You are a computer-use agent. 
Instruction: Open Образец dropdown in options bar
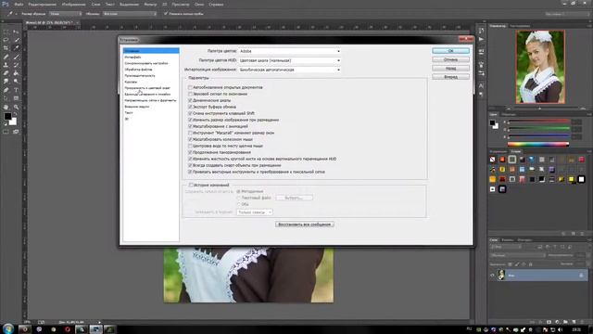coord(130,14)
